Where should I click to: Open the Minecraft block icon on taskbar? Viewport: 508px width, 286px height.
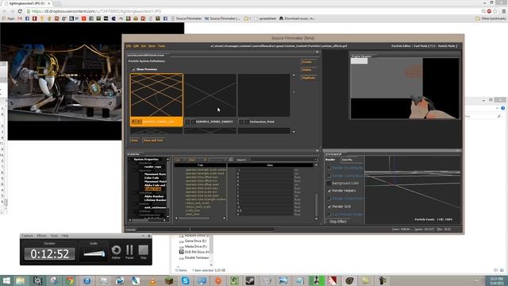tap(169, 280)
